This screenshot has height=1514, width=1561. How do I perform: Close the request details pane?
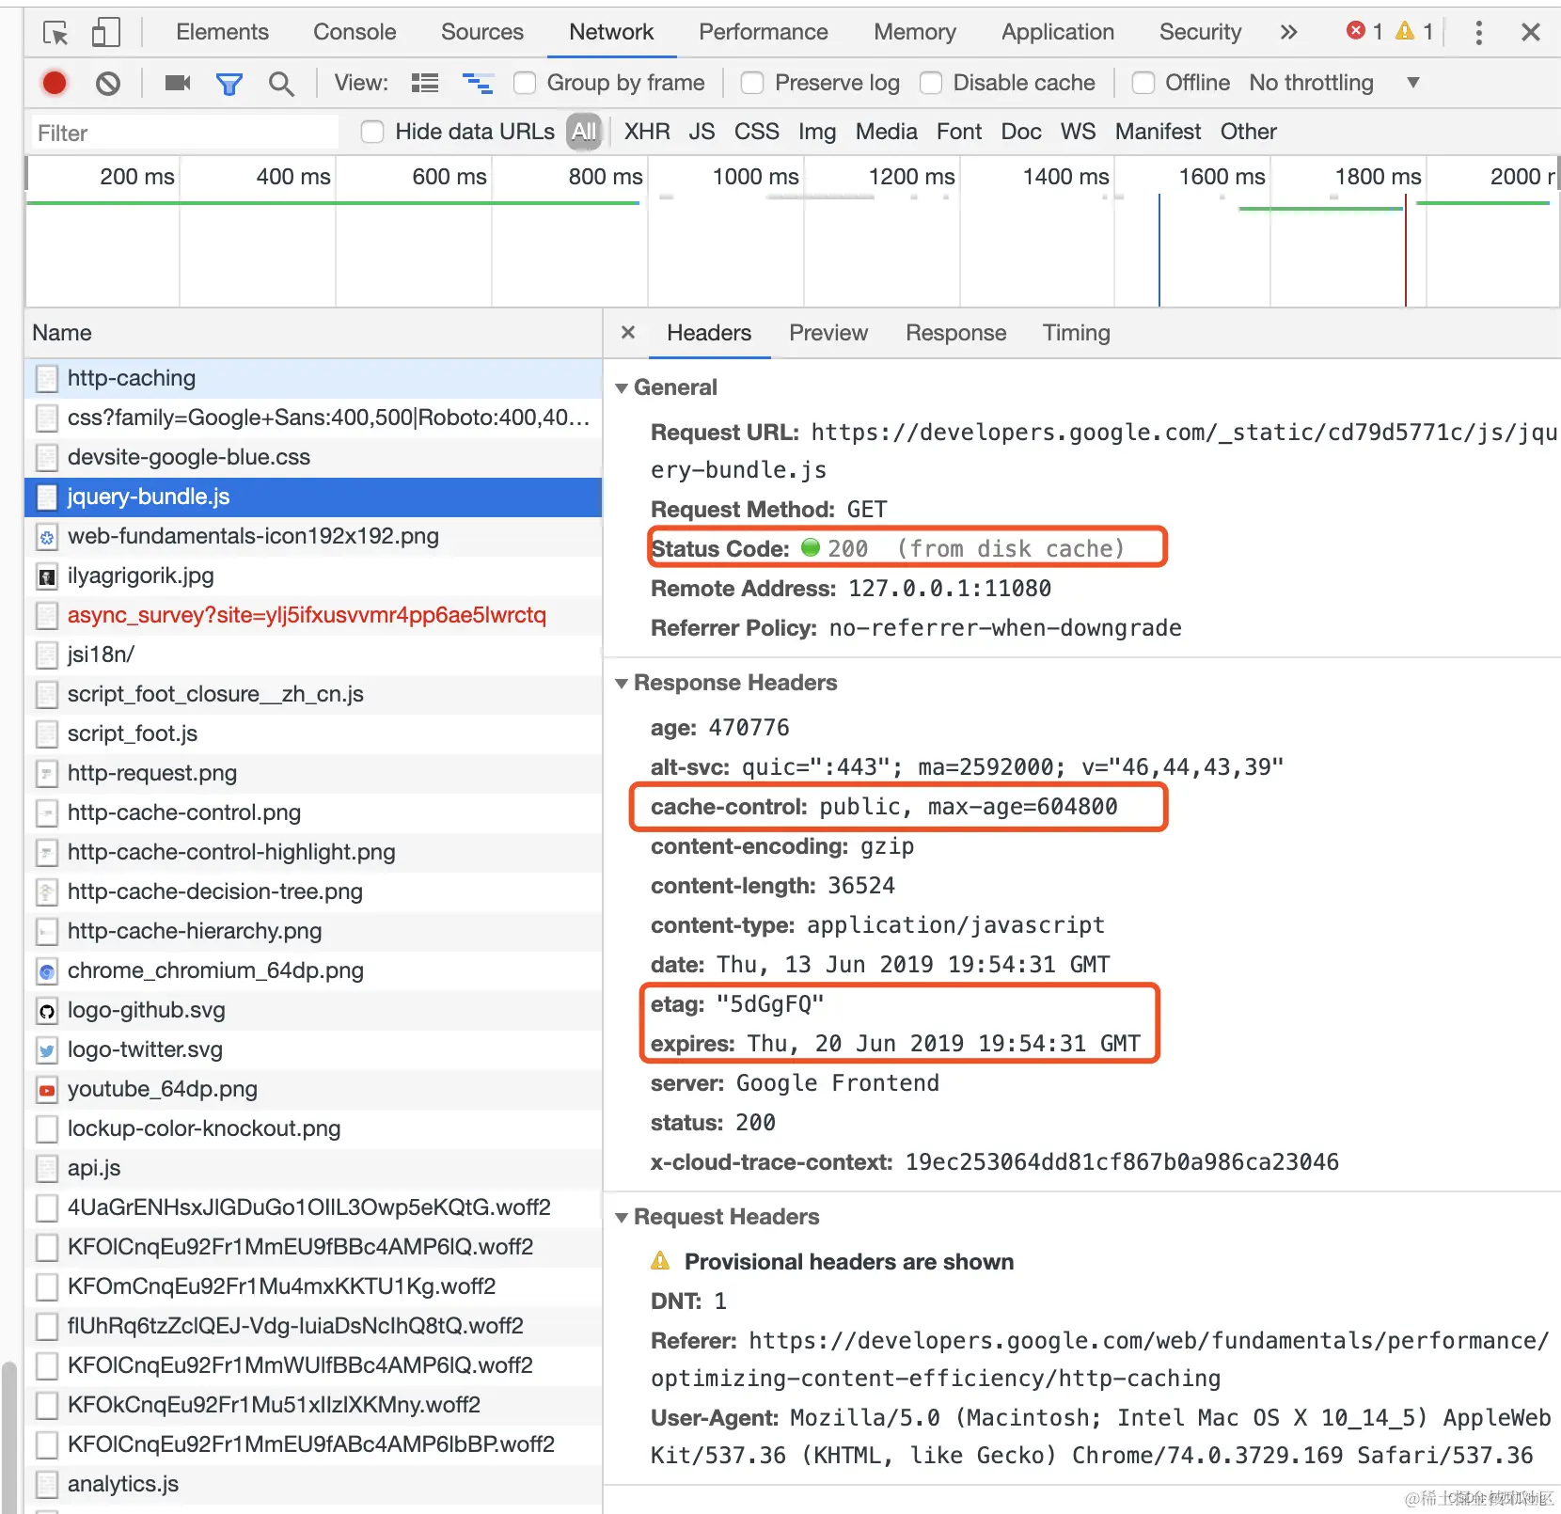tap(628, 333)
